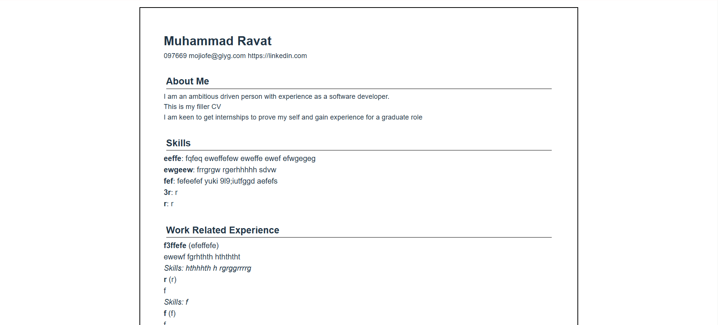Click the ambitious driven person sentence
This screenshot has width=718, height=325.
tap(276, 97)
